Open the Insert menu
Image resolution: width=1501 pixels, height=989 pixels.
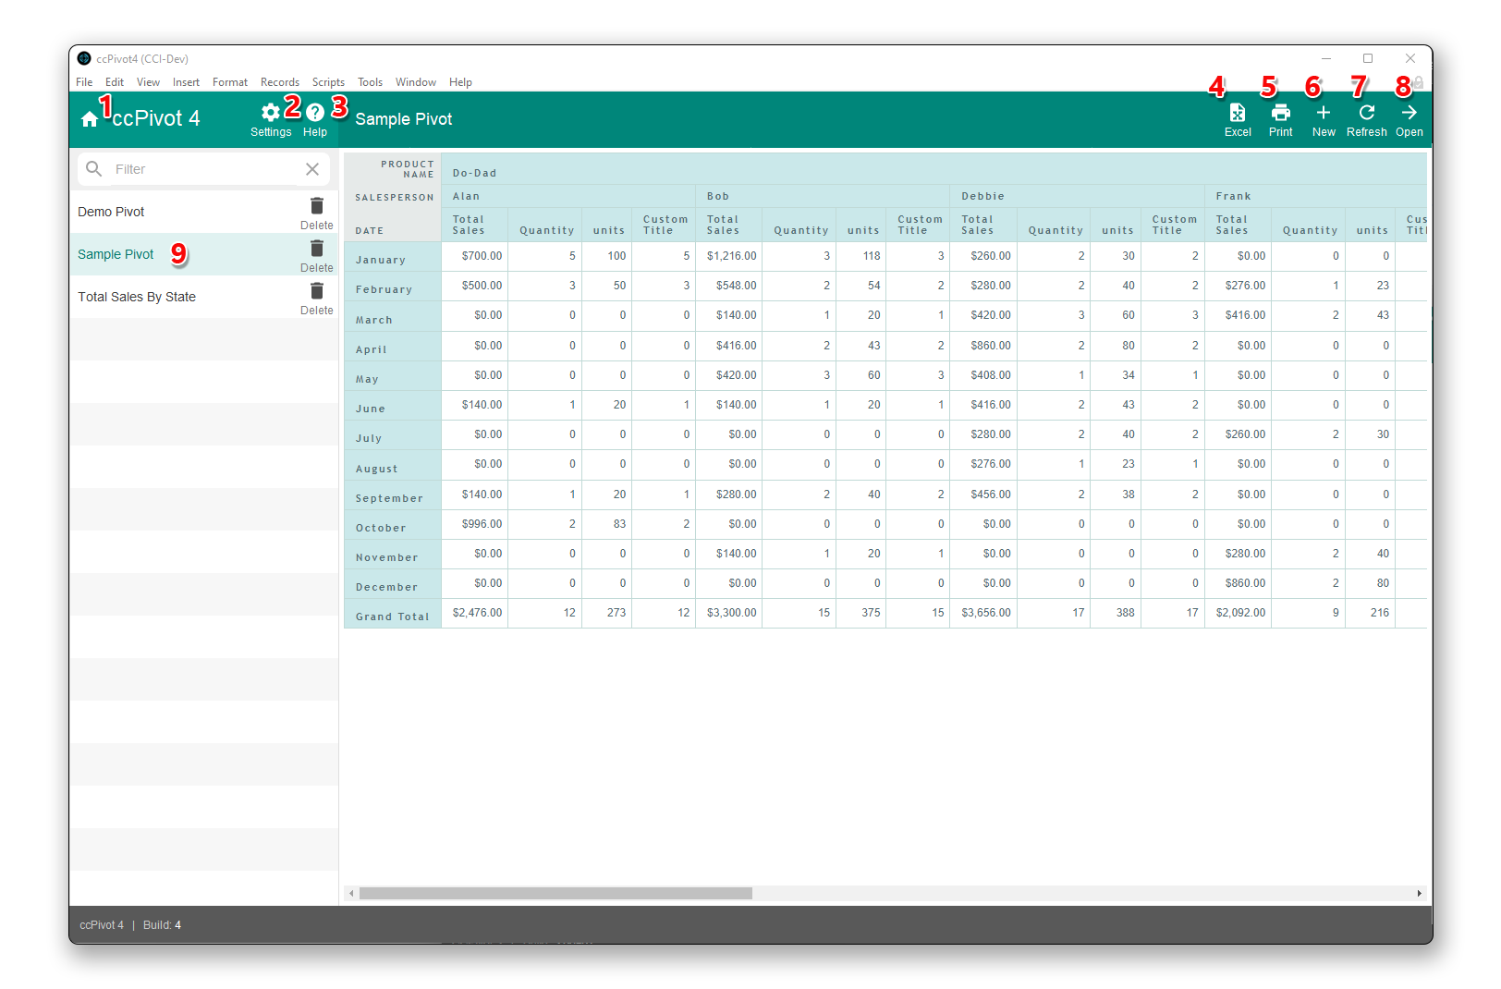(x=186, y=82)
